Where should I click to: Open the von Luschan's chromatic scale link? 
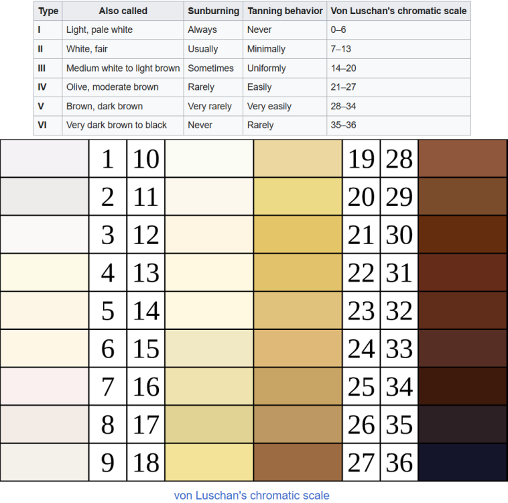pos(251,495)
